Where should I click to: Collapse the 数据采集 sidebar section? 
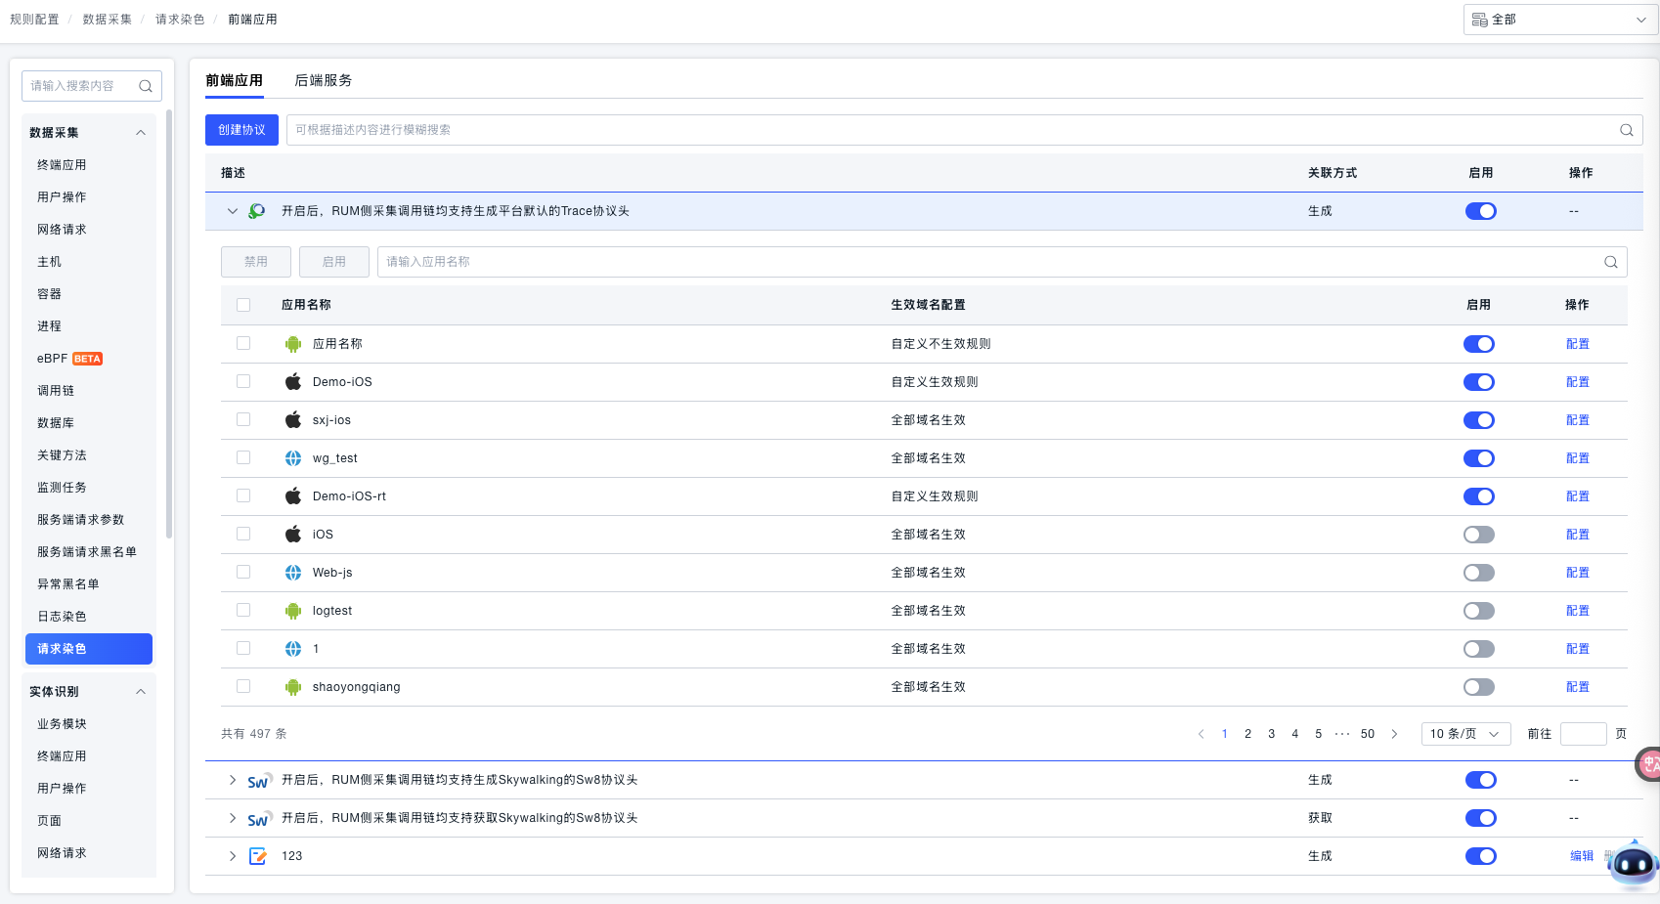pyautogui.click(x=141, y=133)
